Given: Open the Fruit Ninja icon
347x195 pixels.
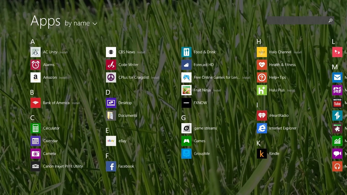Looking at the screenshot, I should pyautogui.click(x=186, y=90).
